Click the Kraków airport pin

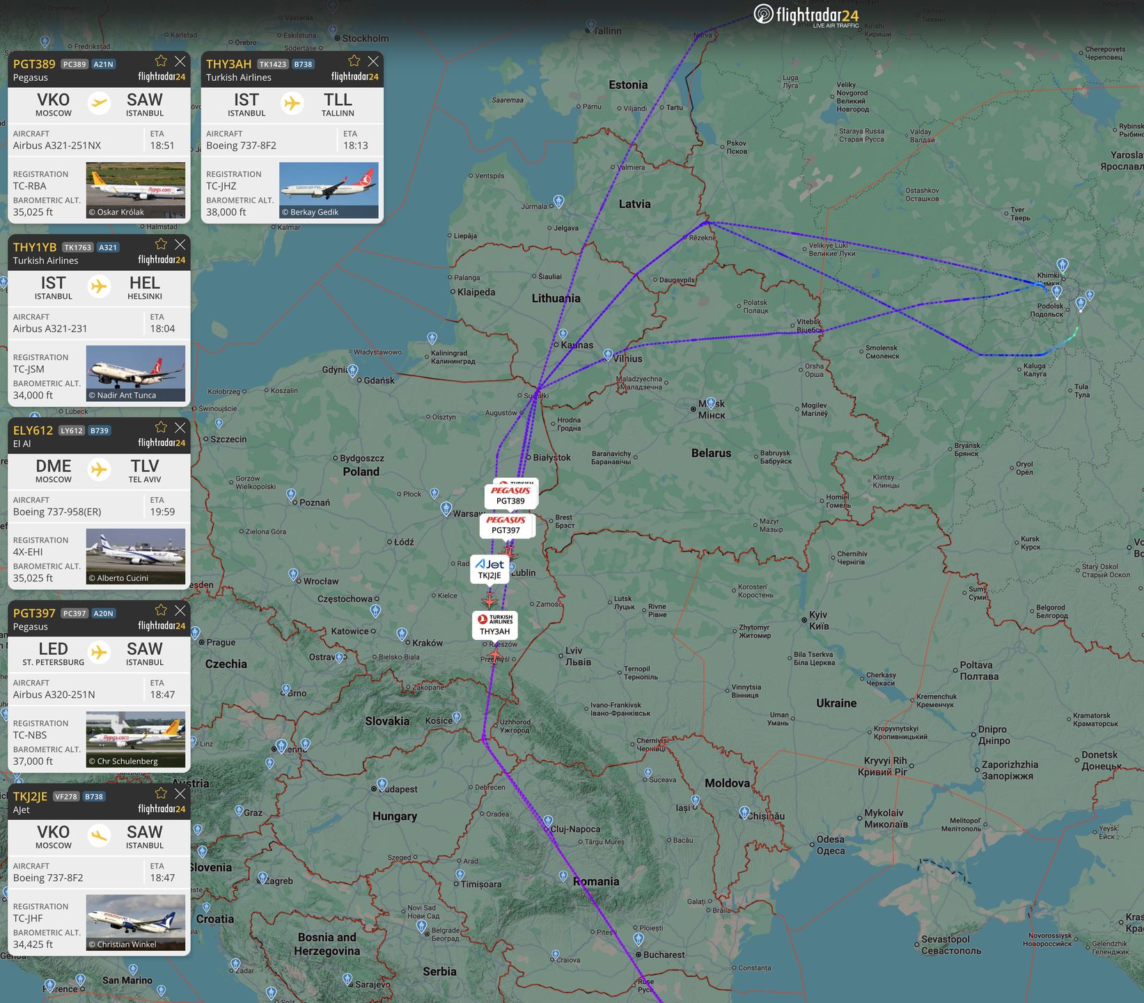point(402,634)
